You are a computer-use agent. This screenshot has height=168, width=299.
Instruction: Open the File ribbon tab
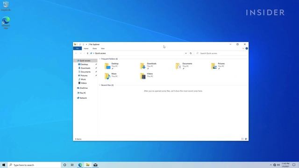78,49
